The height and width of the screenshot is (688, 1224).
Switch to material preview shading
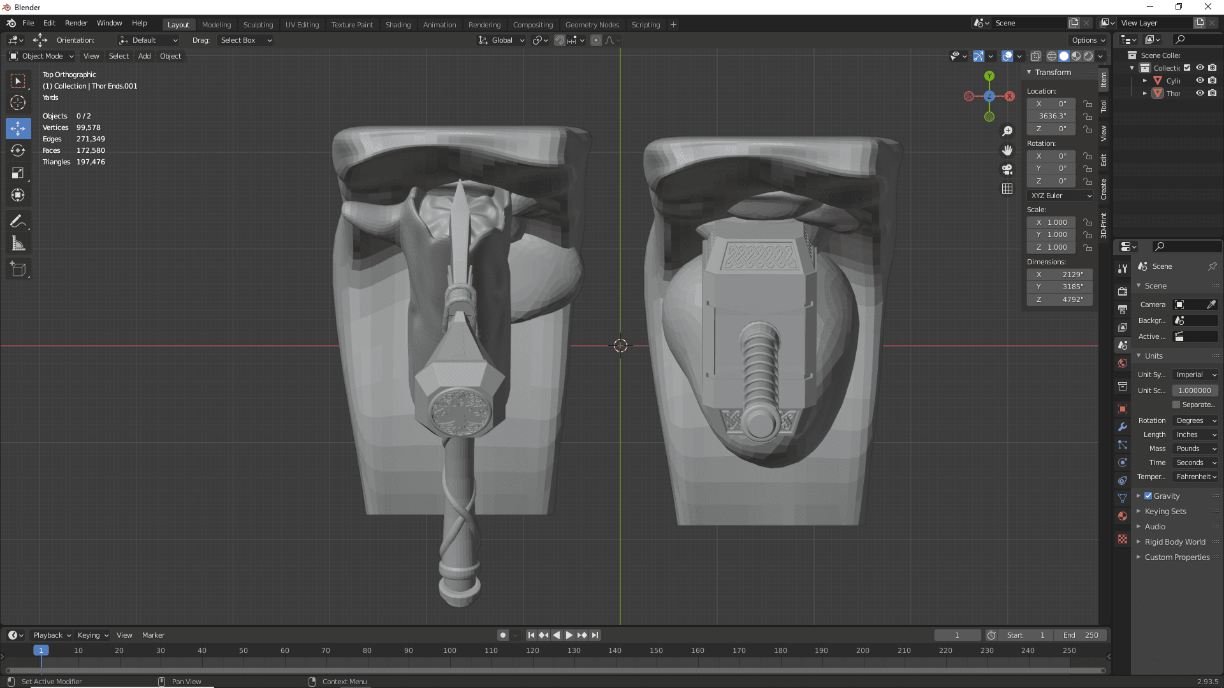click(1076, 56)
